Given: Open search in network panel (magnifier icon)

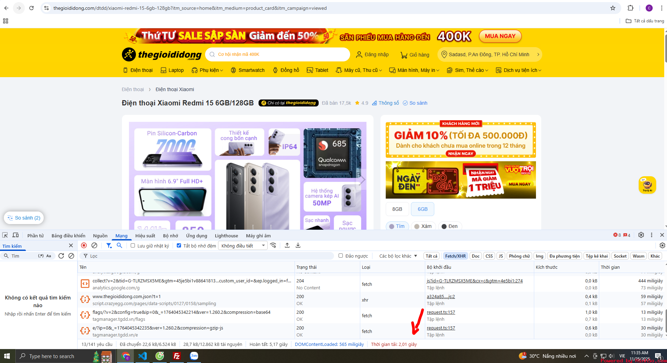Looking at the screenshot, I should pyautogui.click(x=119, y=245).
